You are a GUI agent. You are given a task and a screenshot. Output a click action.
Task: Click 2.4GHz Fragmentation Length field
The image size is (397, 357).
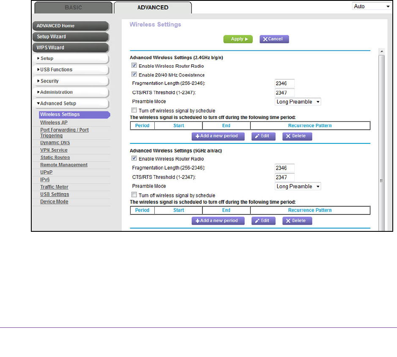[x=285, y=83]
